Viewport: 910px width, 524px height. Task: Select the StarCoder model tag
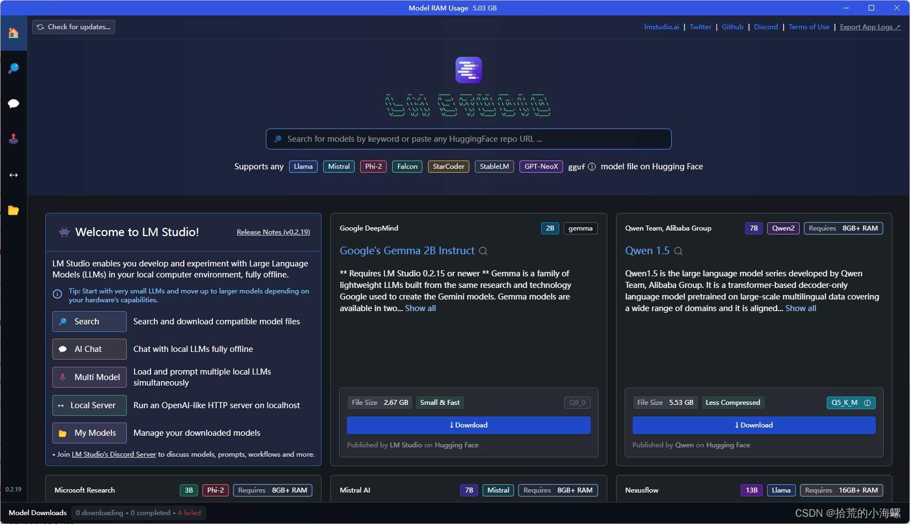click(448, 167)
